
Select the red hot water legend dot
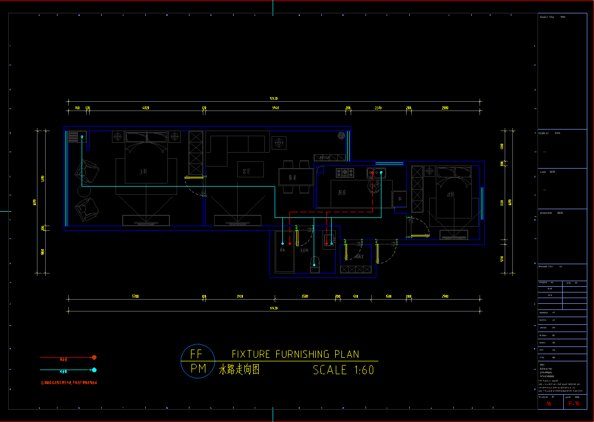94,357
